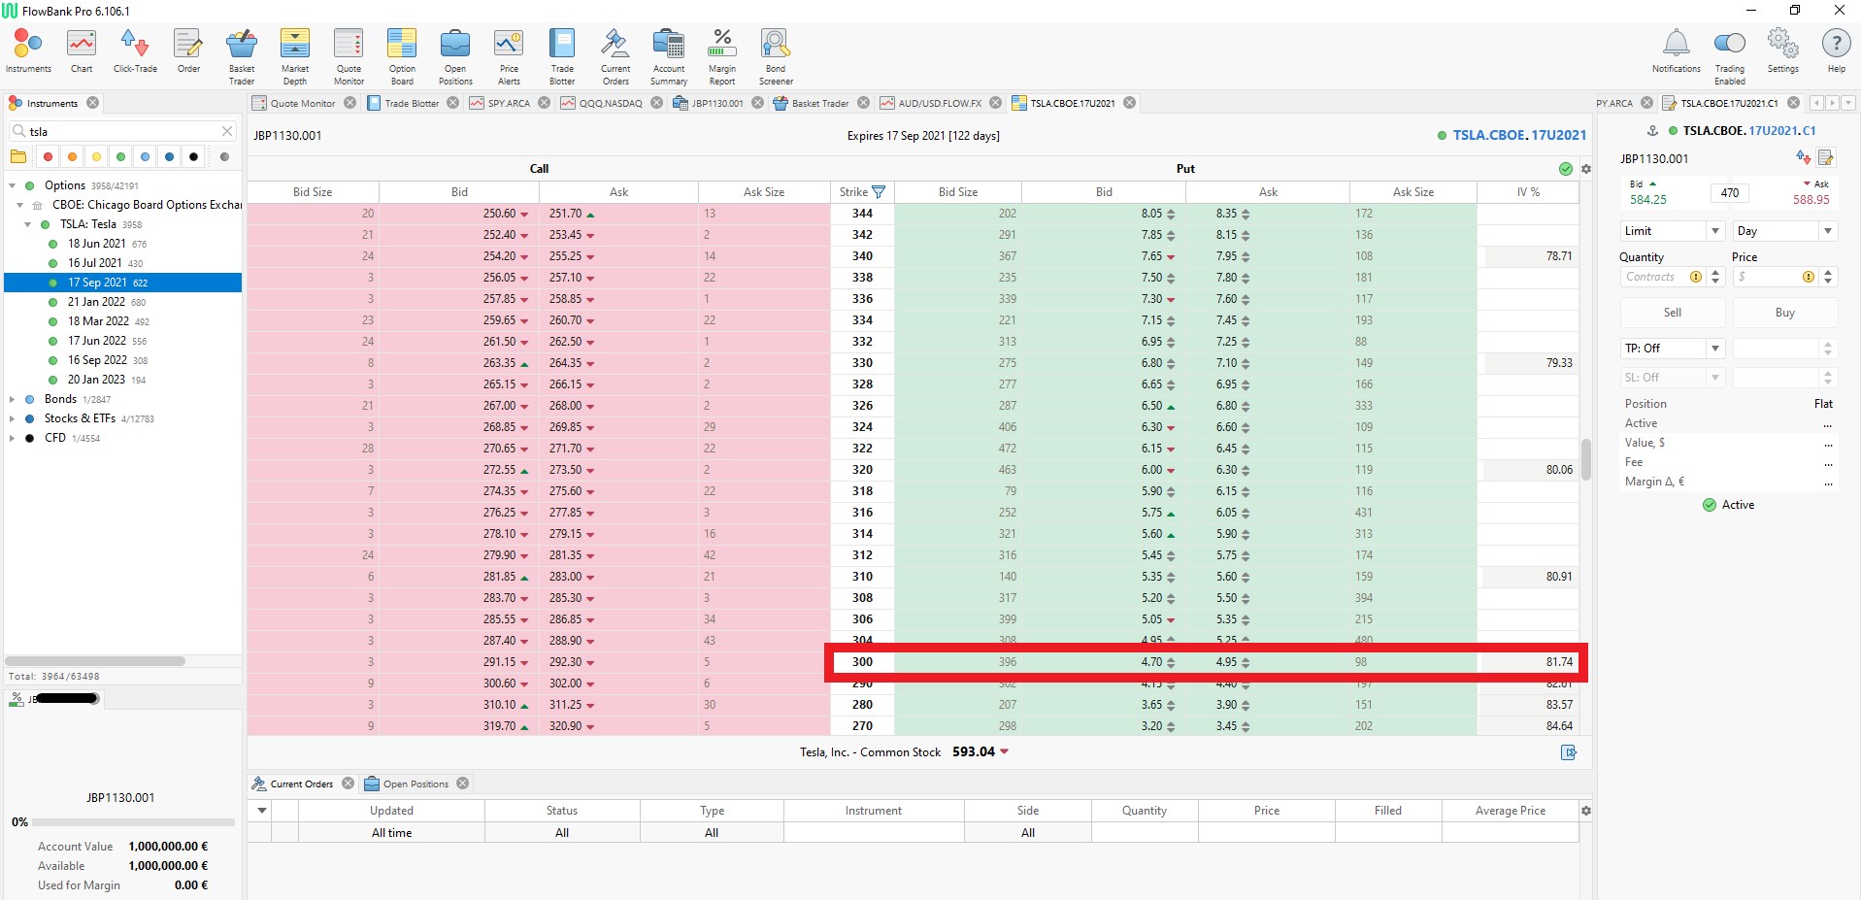1861x900 pixels.
Task: Open the Option Board tool
Action: tap(402, 57)
